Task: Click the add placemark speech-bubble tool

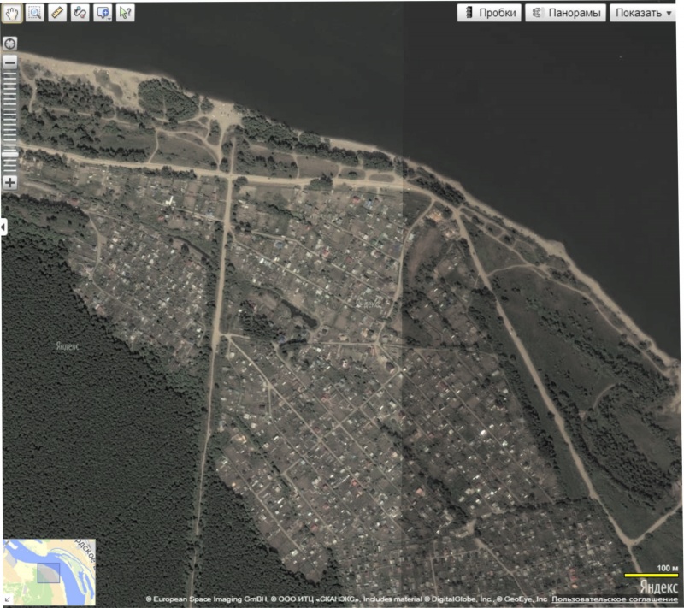Action: [102, 13]
